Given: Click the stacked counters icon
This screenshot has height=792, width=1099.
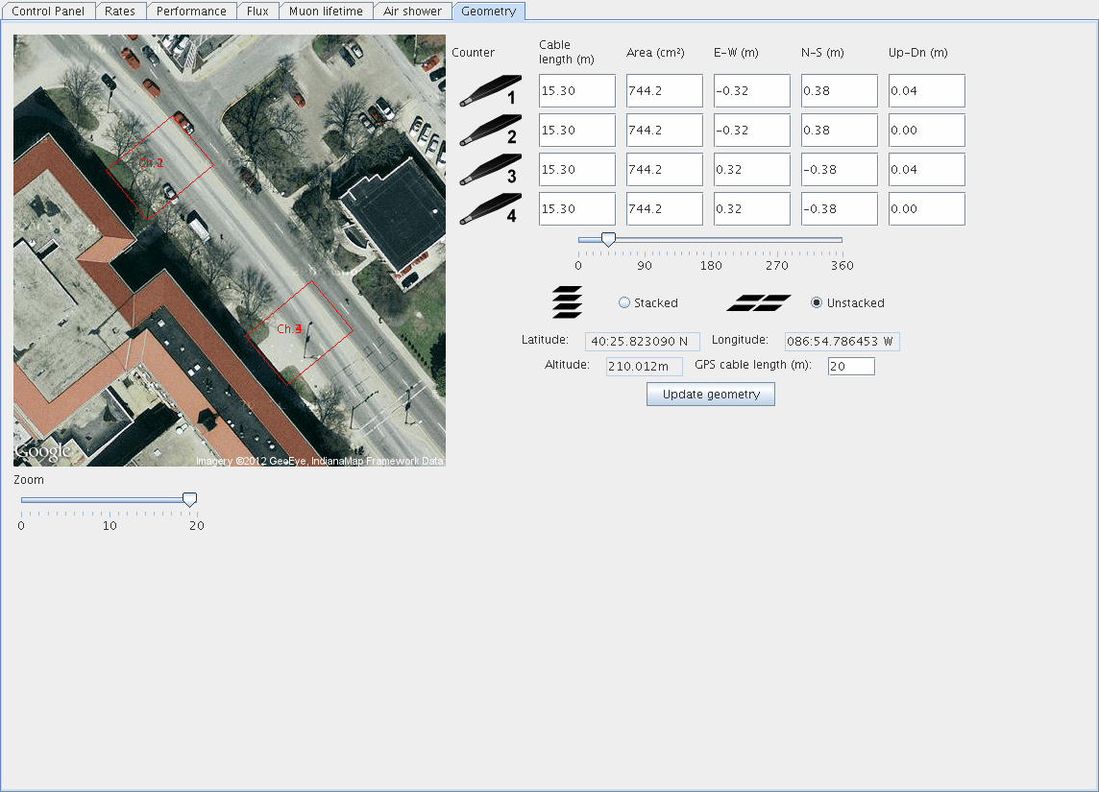Looking at the screenshot, I should 567,302.
